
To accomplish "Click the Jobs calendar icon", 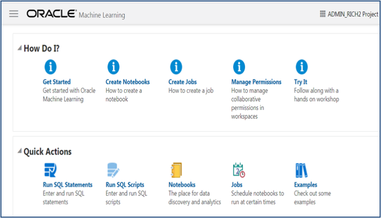I will (239, 170).
